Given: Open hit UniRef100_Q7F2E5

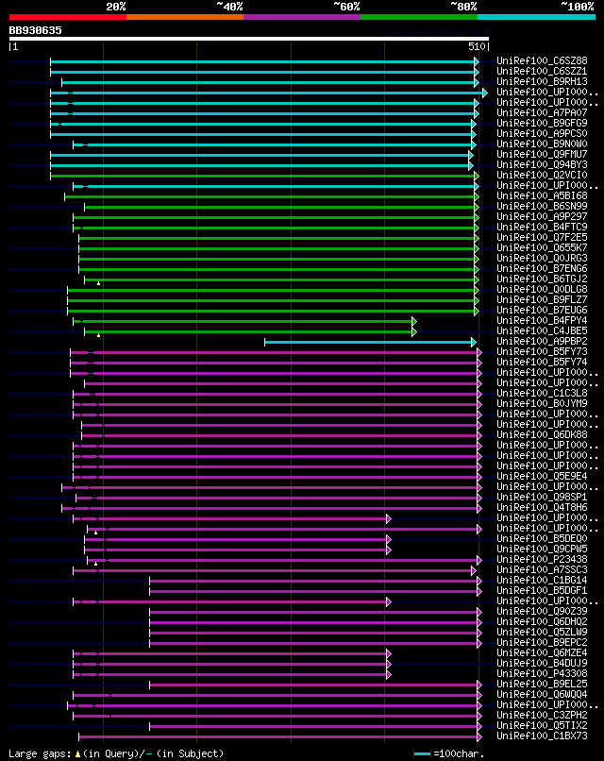Looking at the screenshot, I should coord(542,237).
